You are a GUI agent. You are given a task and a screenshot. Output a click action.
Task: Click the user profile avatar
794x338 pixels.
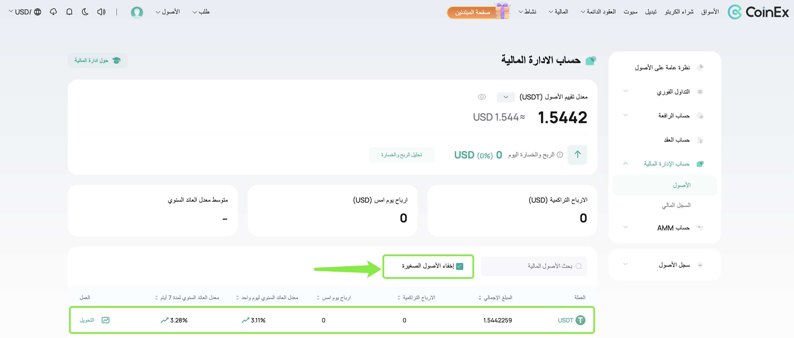tap(137, 12)
